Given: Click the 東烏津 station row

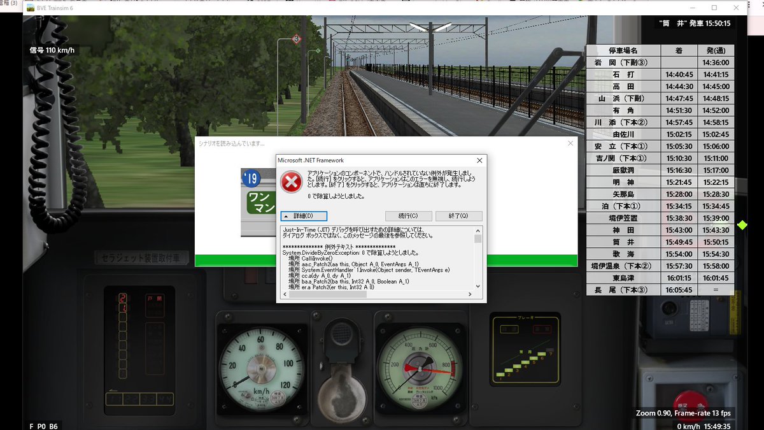Looking at the screenshot, I should 660,278.
